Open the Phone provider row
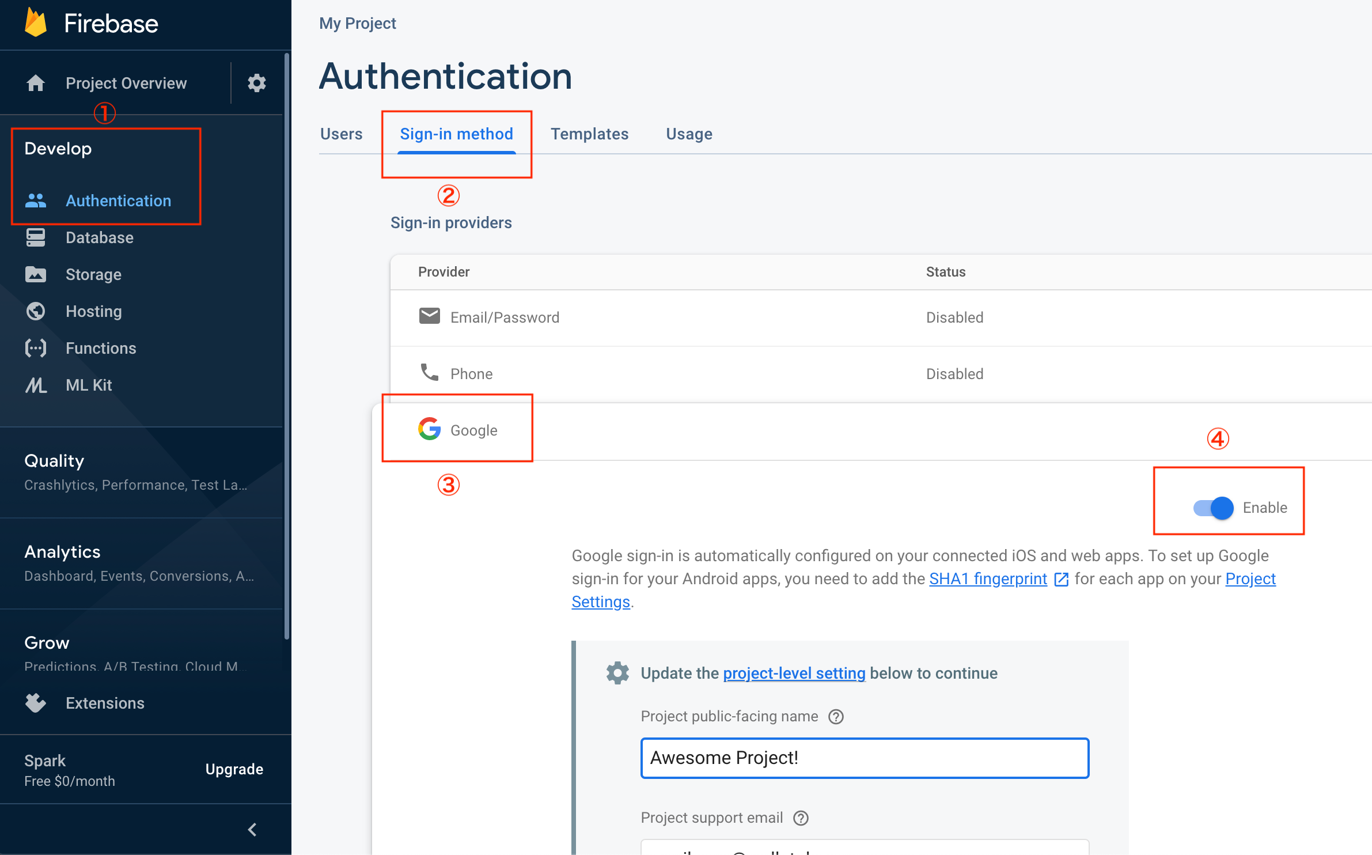 click(881, 374)
